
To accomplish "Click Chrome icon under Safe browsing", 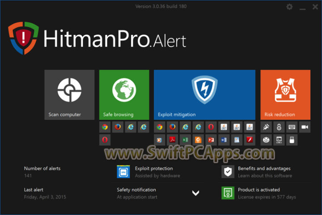I will tap(105, 127).
